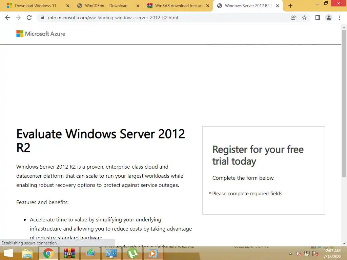Open the download manager taskbar icon

pos(90,253)
